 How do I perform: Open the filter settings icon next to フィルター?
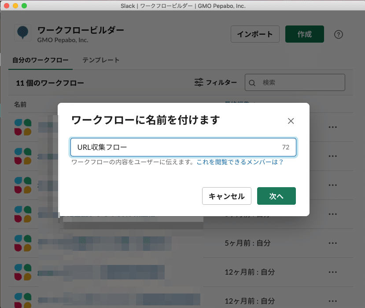(199, 82)
